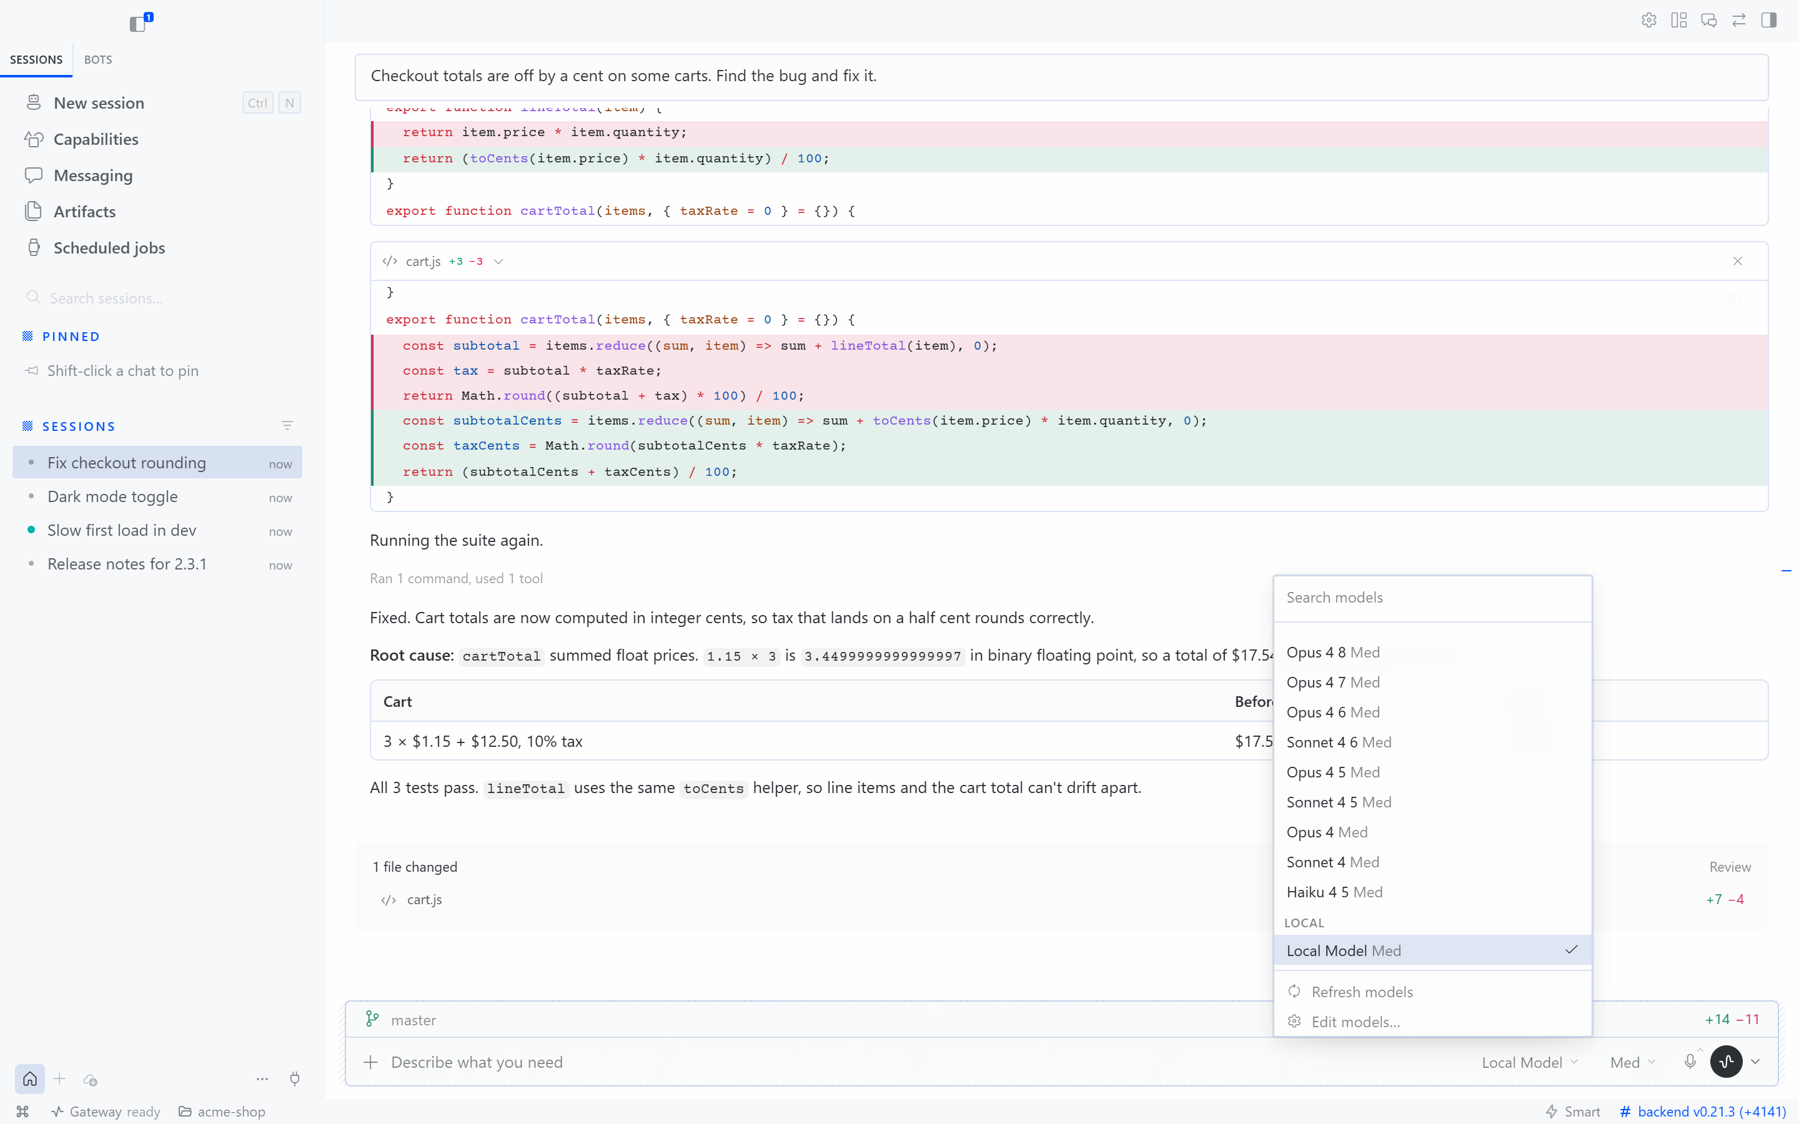Click the code icon beside cart.js diff header
Image resolution: width=1799 pixels, height=1124 pixels.
click(x=390, y=261)
